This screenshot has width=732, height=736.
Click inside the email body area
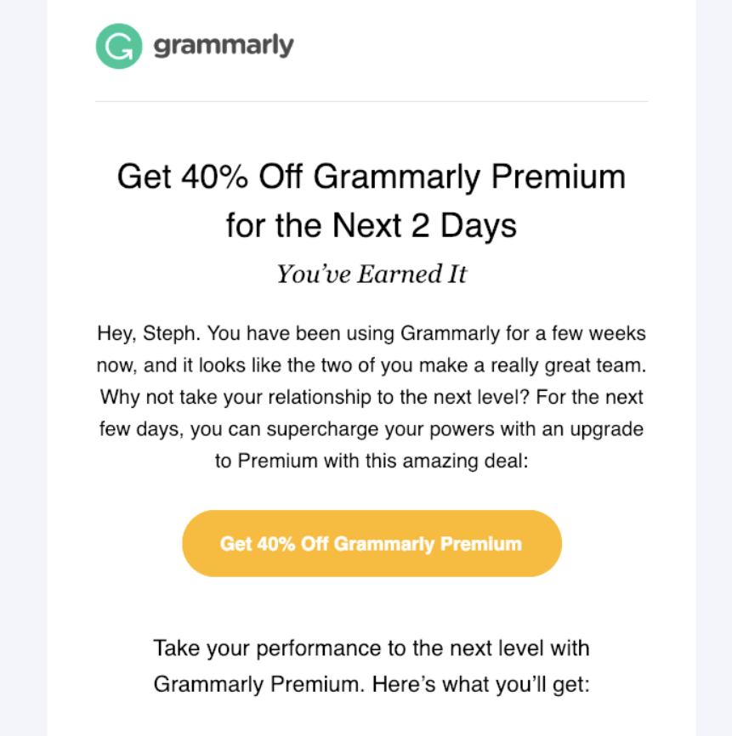coord(372,391)
